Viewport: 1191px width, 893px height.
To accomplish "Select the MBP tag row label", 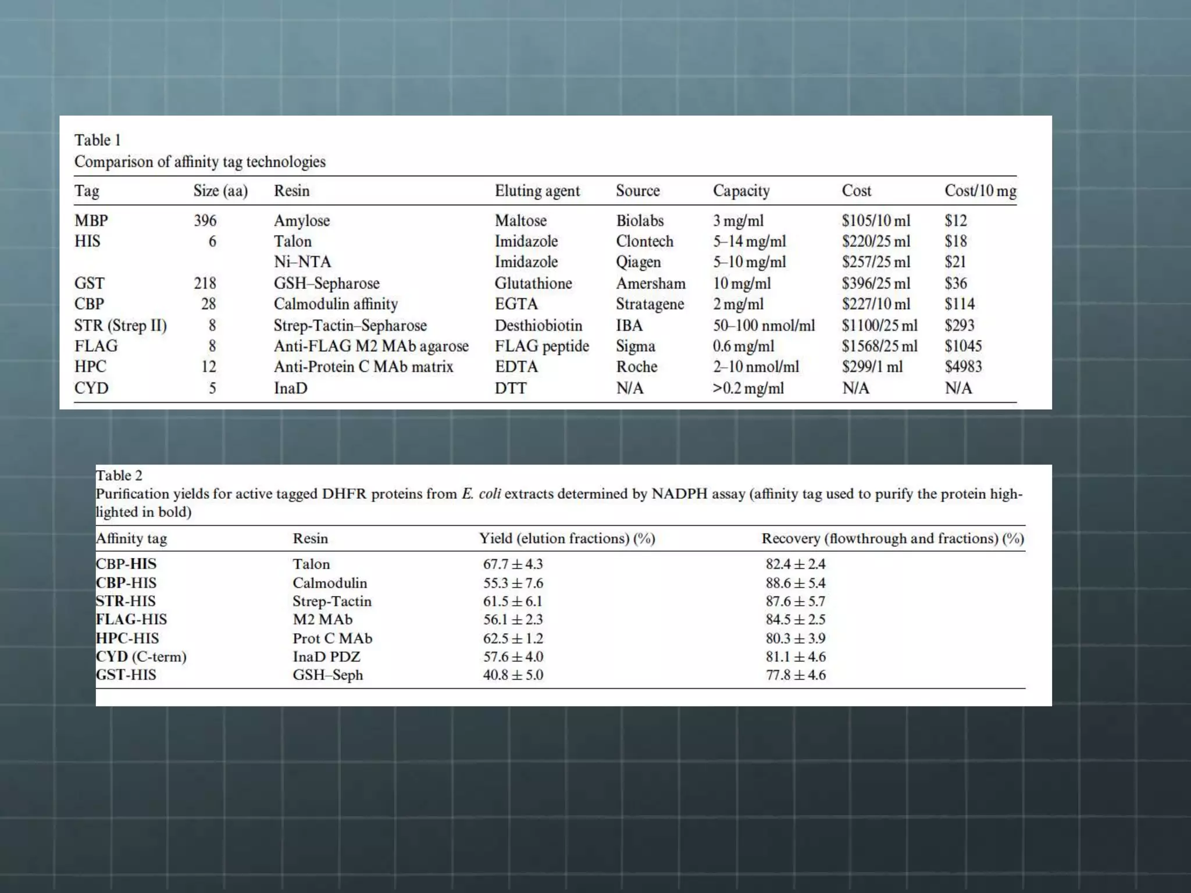I will click(x=91, y=220).
